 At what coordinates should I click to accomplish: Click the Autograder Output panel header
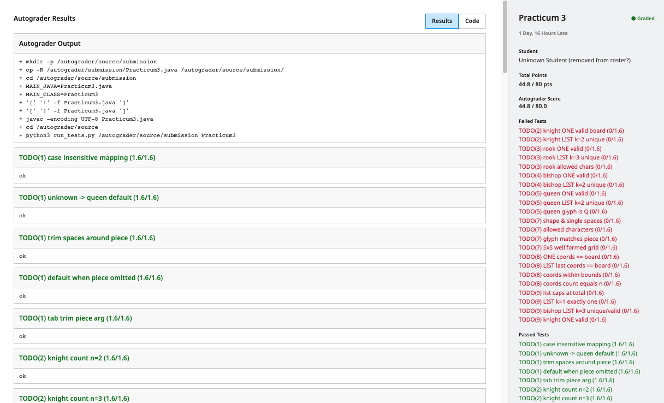point(50,44)
